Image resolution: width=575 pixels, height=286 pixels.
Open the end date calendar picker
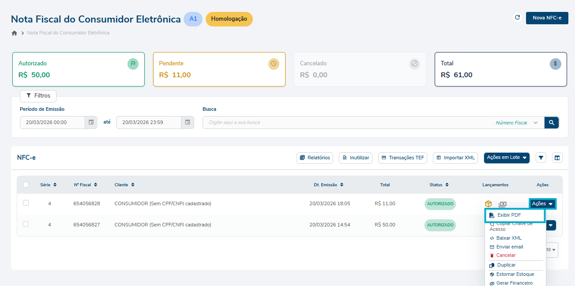[188, 122]
